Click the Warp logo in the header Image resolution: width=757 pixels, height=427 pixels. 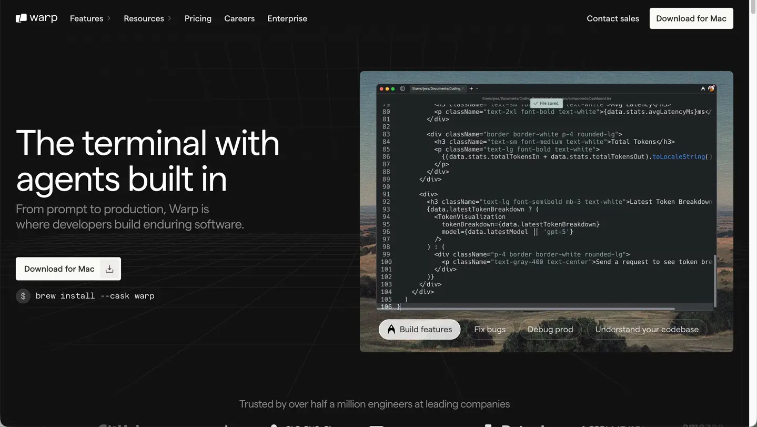pos(36,18)
